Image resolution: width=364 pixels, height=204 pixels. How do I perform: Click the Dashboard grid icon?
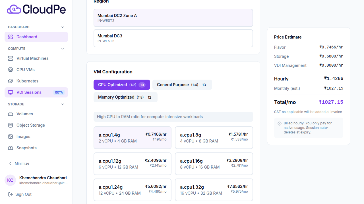tap(11, 37)
